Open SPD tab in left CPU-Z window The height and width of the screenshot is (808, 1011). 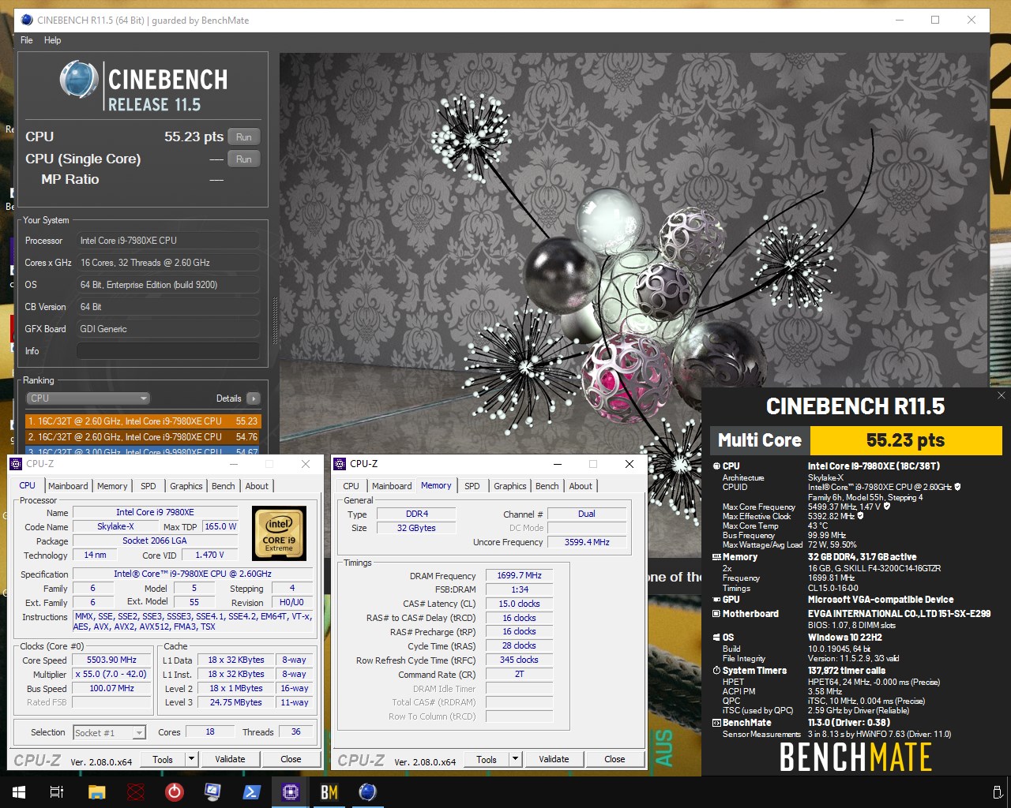tap(148, 486)
